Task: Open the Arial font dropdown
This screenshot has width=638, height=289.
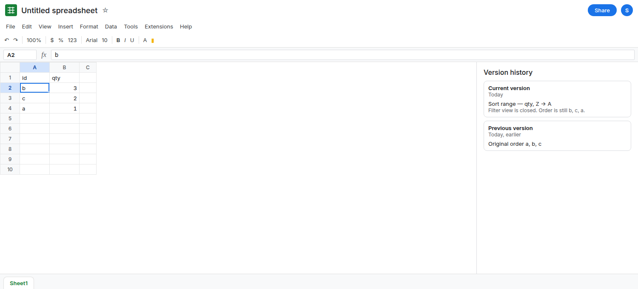Action: [91, 40]
